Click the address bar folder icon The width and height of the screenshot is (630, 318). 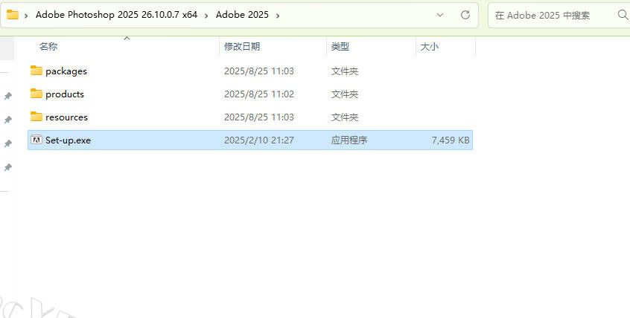pyautogui.click(x=13, y=15)
